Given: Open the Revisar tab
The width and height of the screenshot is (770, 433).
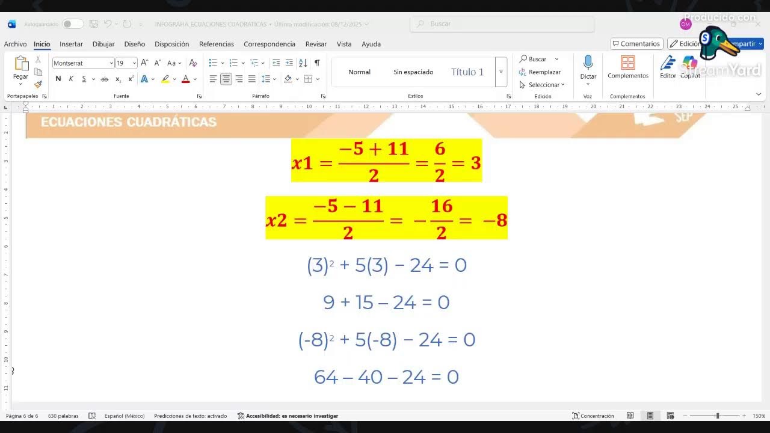Looking at the screenshot, I should coord(316,44).
